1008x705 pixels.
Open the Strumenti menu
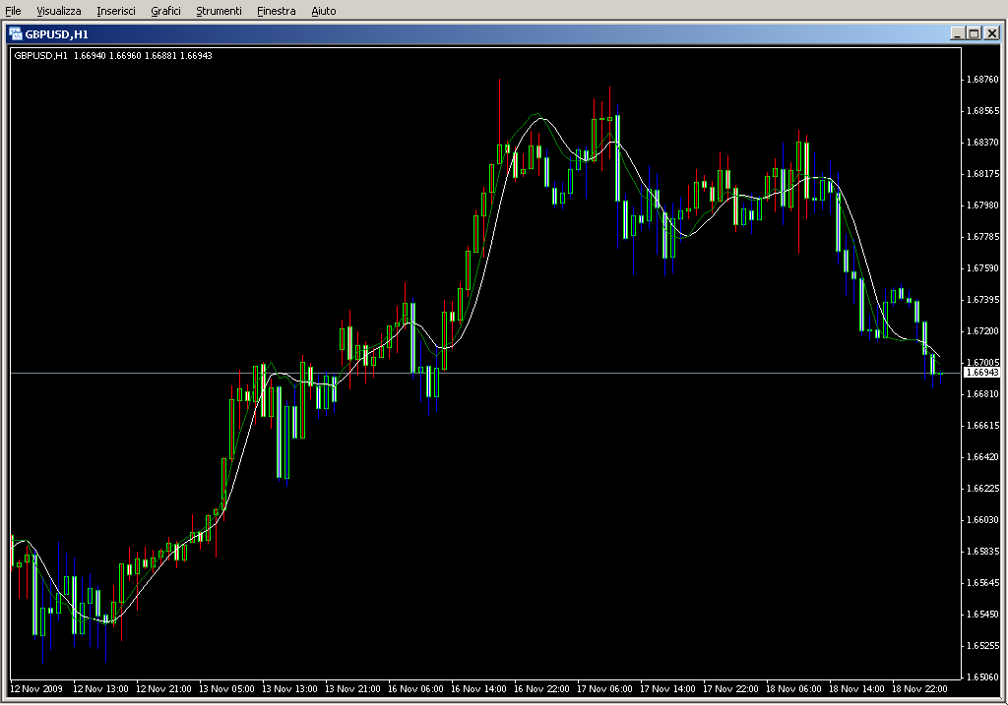219,11
